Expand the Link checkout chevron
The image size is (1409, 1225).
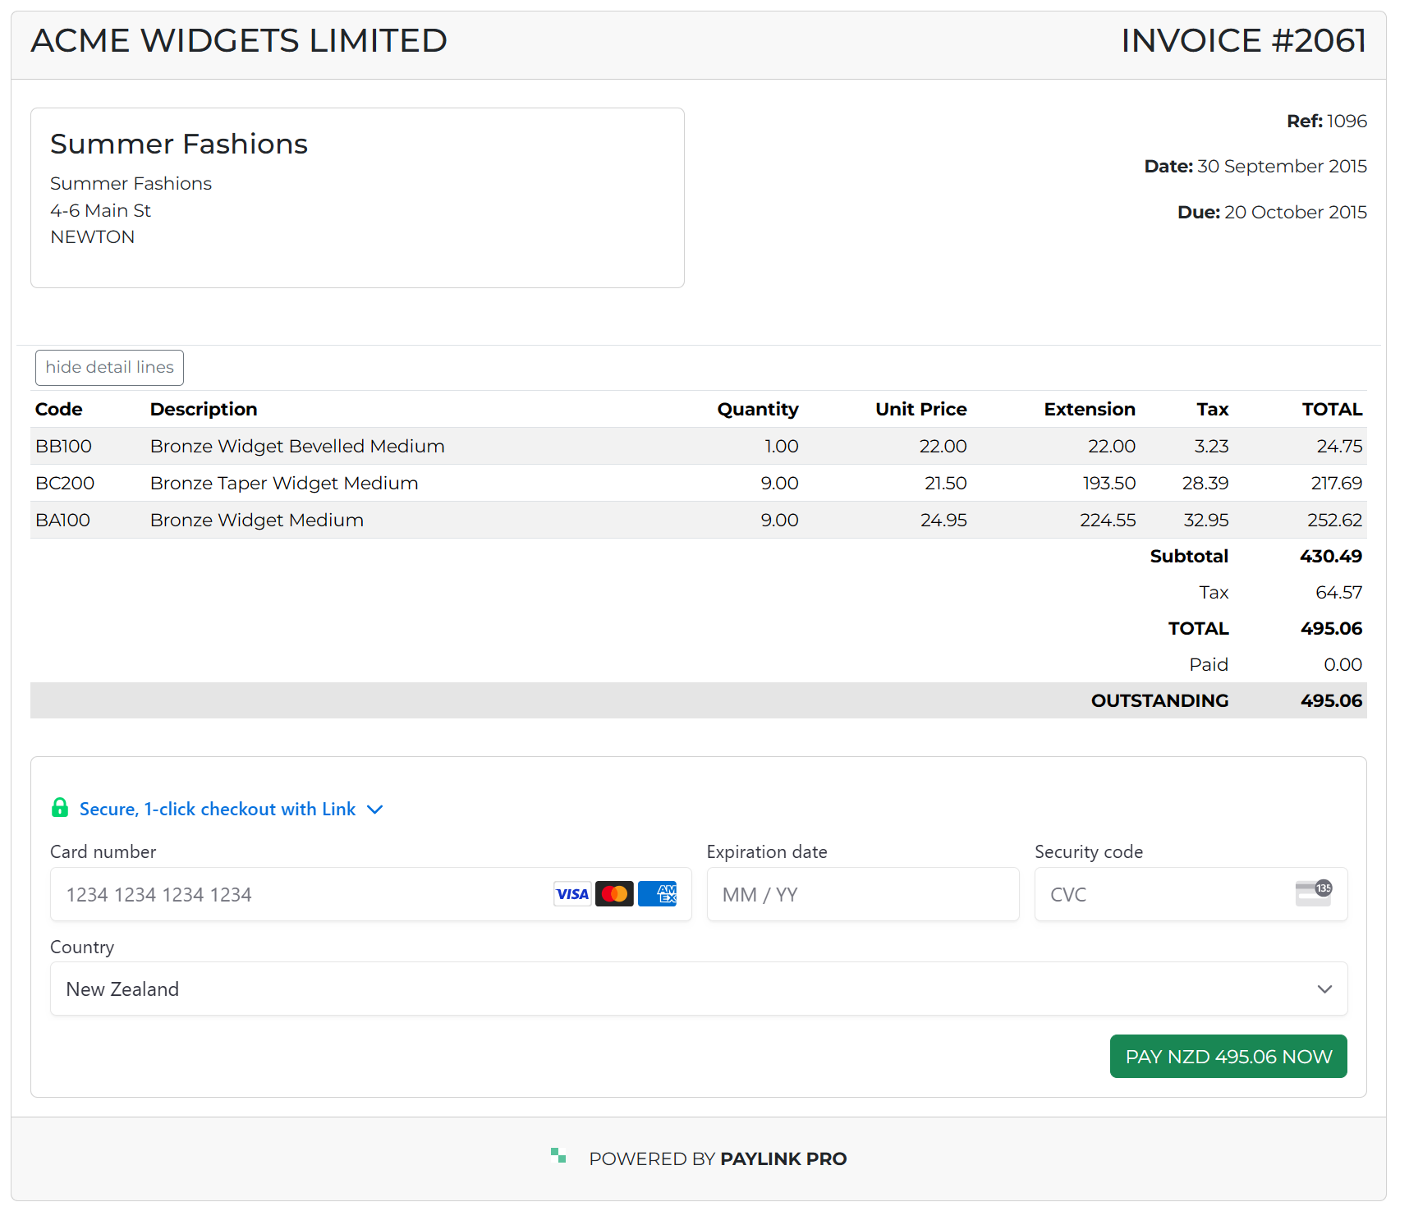click(x=375, y=810)
